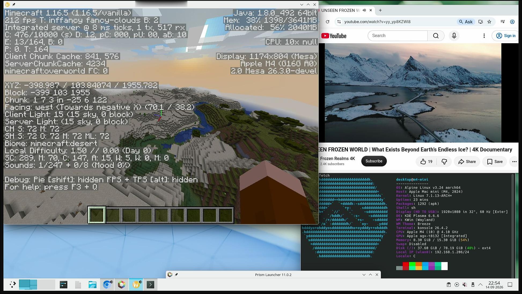Open the Frozen Realms 4K channel
Viewport: 522px width, 294px height.
coord(337,159)
